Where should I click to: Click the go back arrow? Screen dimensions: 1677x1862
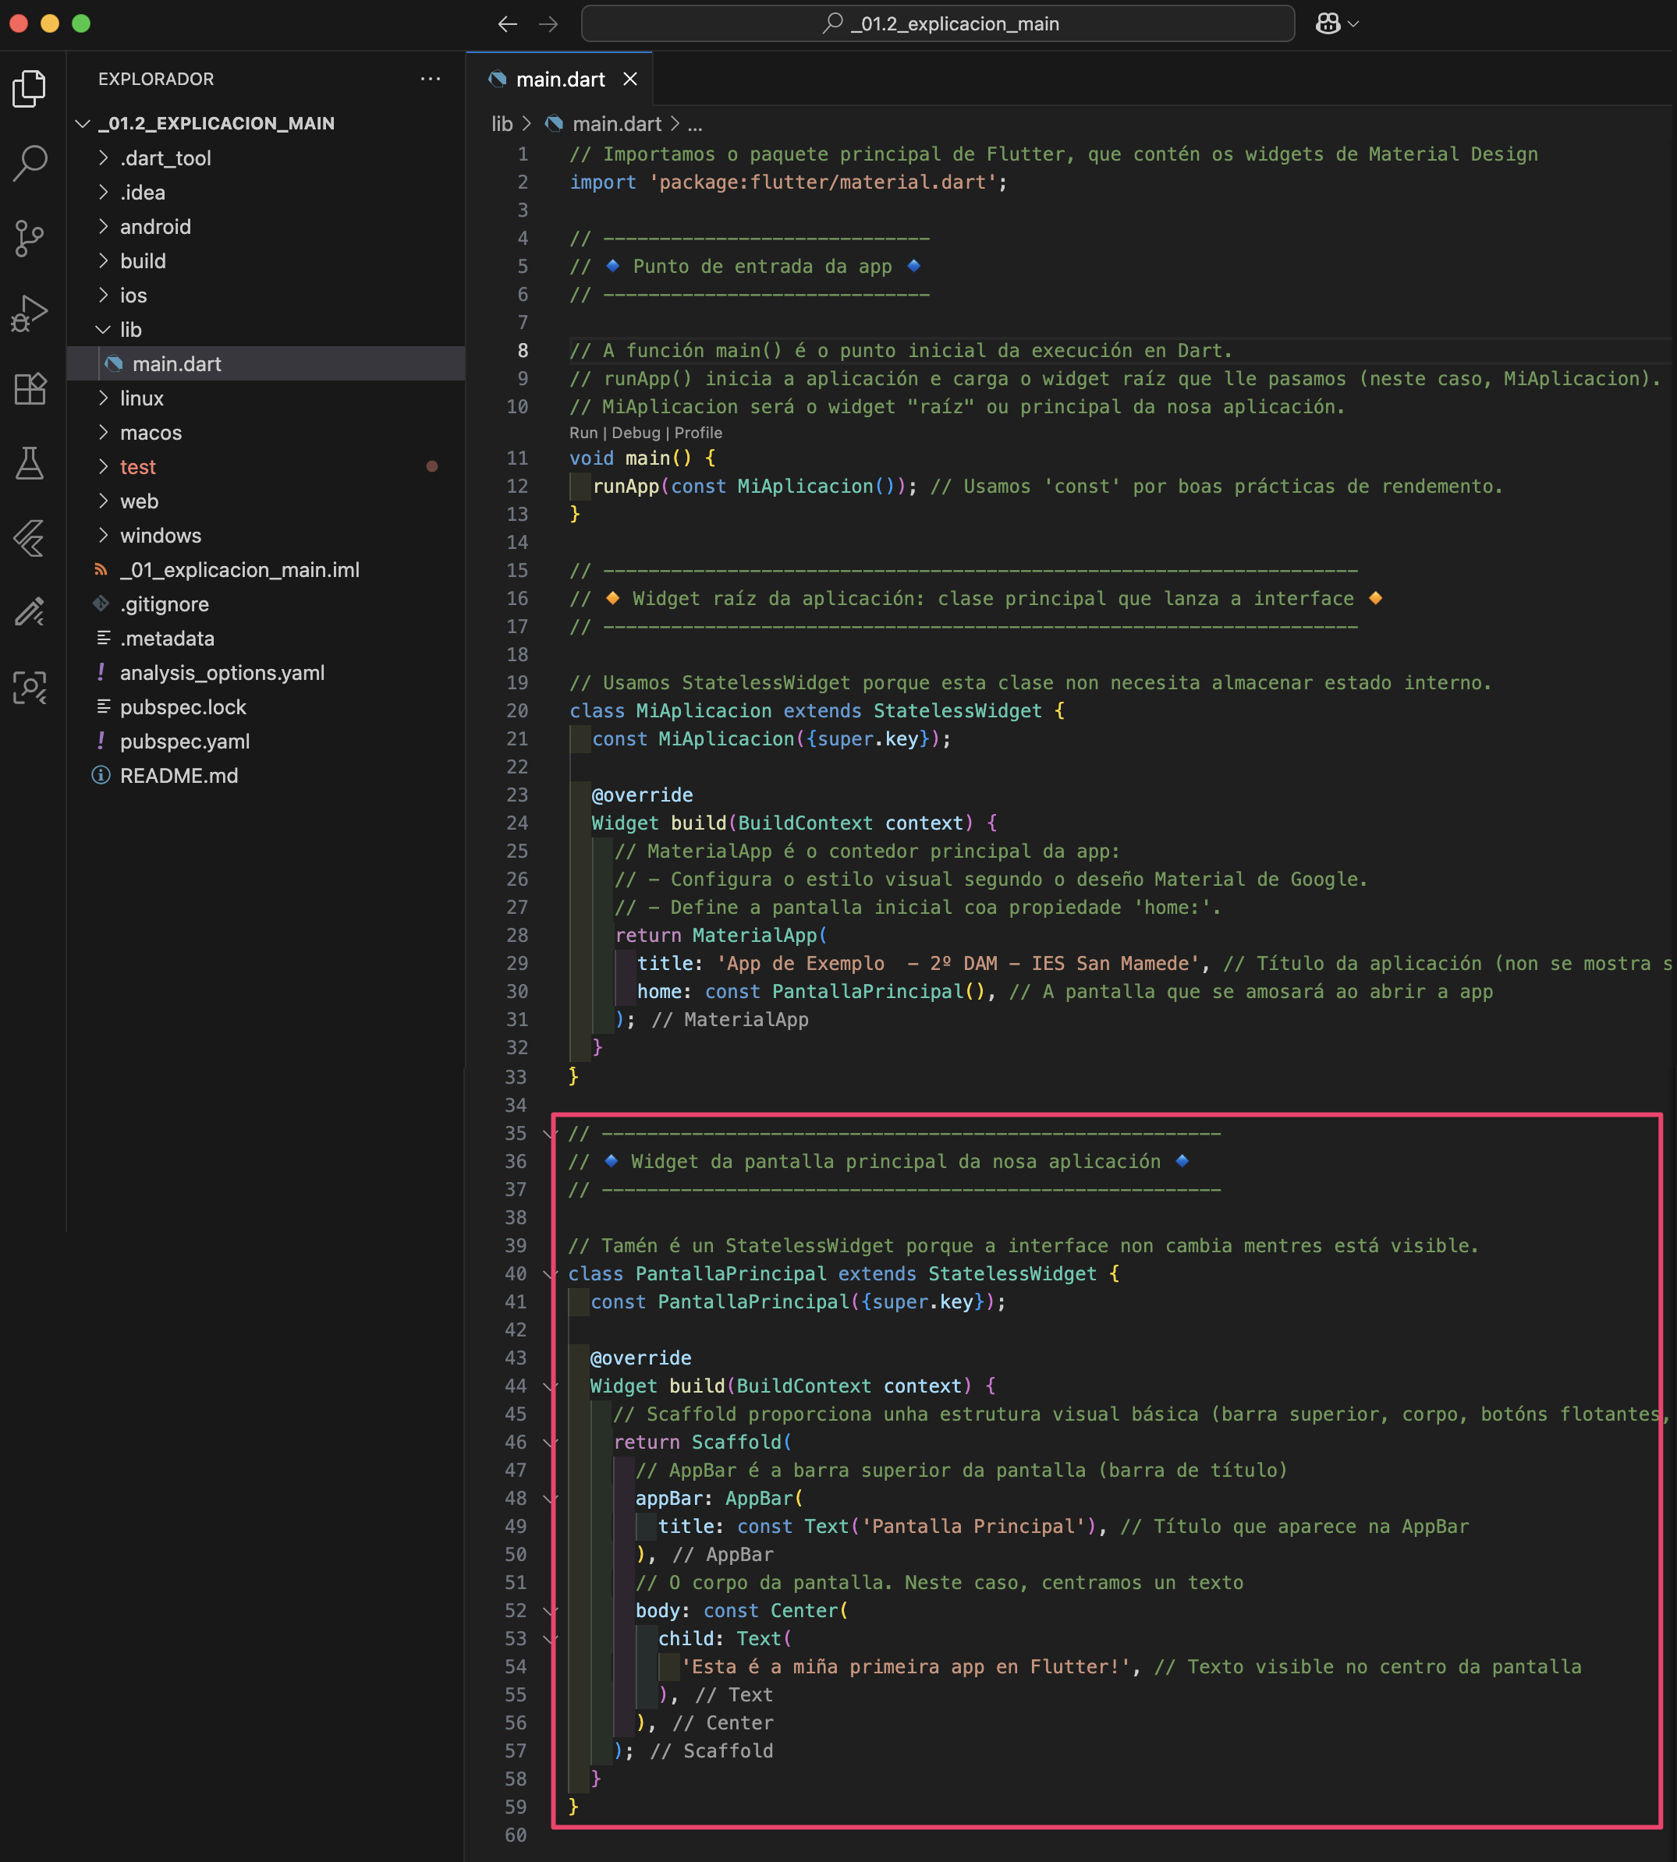click(x=507, y=24)
